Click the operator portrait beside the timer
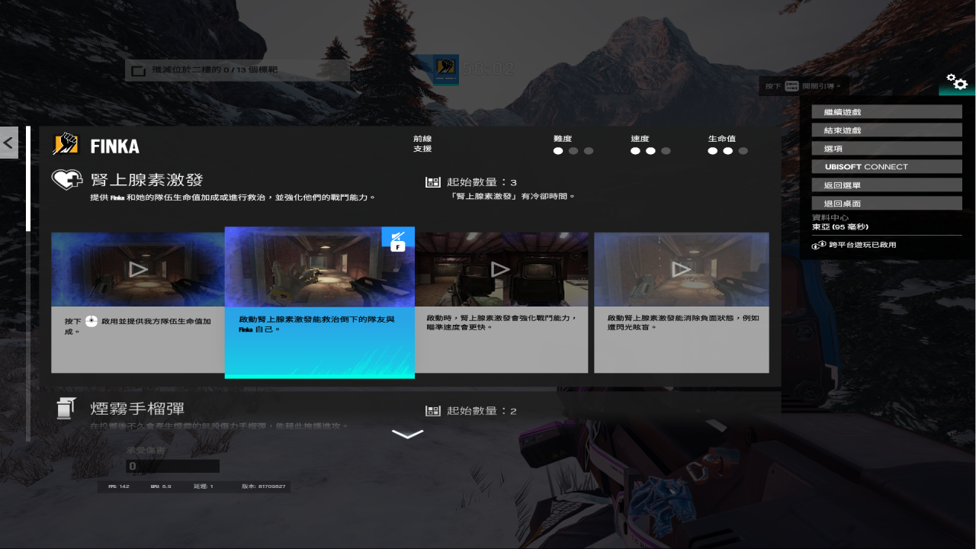Screen dimensions: 976x549 446,69
